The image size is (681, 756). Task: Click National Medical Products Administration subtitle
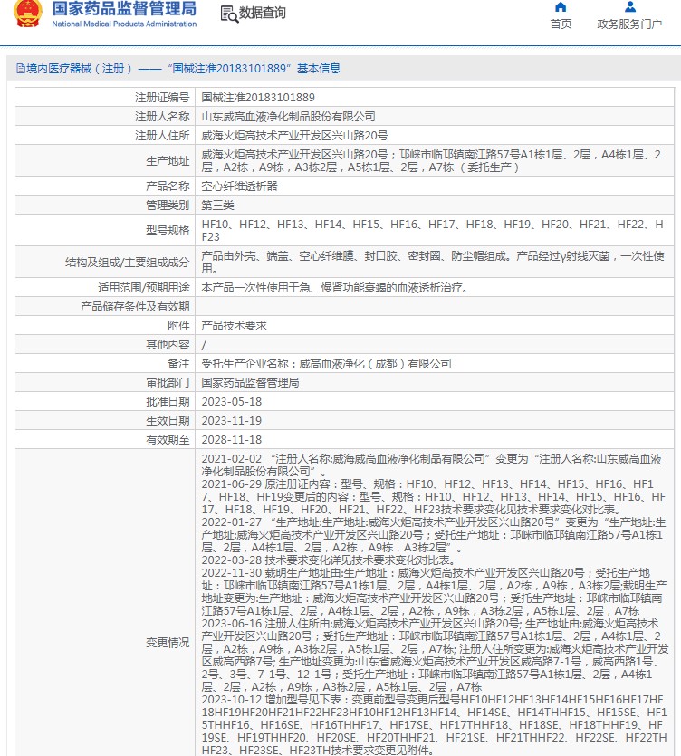tap(124, 24)
